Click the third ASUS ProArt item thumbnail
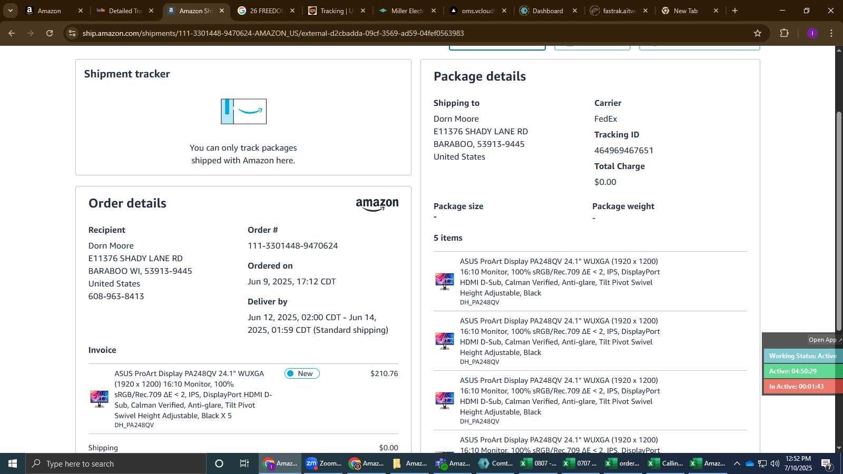This screenshot has height=474, width=843. [445, 400]
